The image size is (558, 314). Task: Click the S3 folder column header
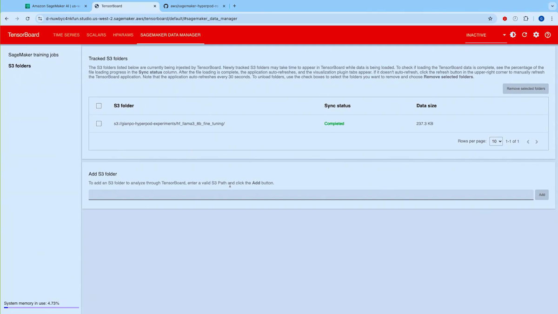click(124, 106)
